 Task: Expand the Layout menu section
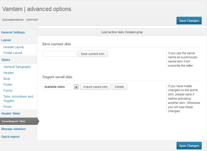[x=6, y=40]
